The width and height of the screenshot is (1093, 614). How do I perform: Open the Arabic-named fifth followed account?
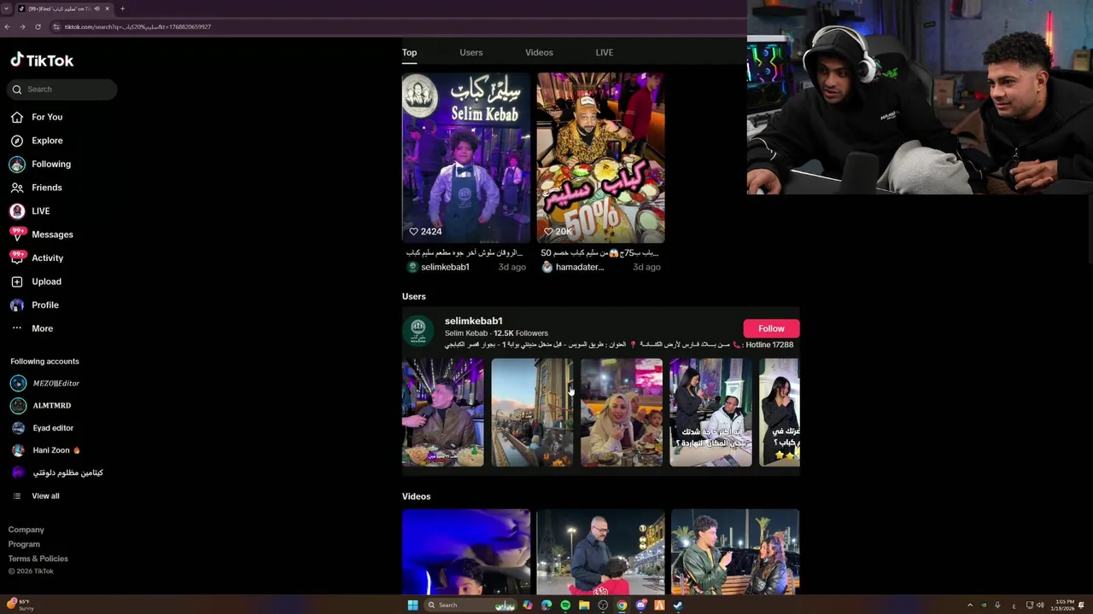click(x=56, y=472)
